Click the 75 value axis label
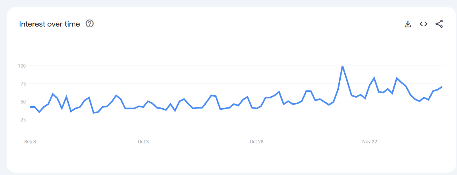Viewport: 457px width, 175px height. 23,84
